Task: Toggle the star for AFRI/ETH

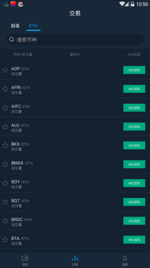Action: 5,89
